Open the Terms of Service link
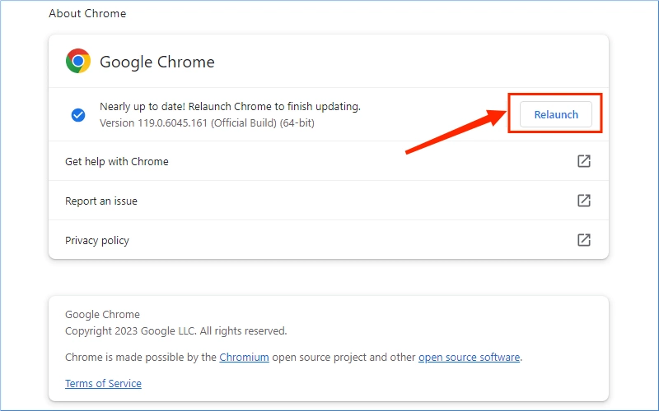This screenshot has height=411, width=659. coord(104,383)
